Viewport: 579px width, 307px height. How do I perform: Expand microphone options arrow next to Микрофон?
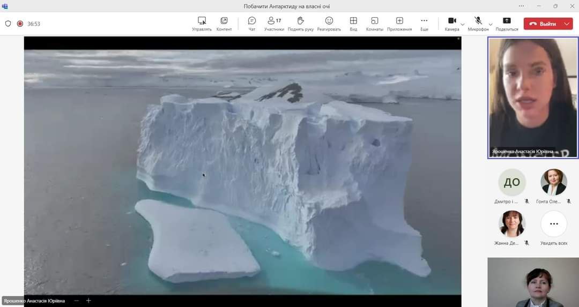490,24
